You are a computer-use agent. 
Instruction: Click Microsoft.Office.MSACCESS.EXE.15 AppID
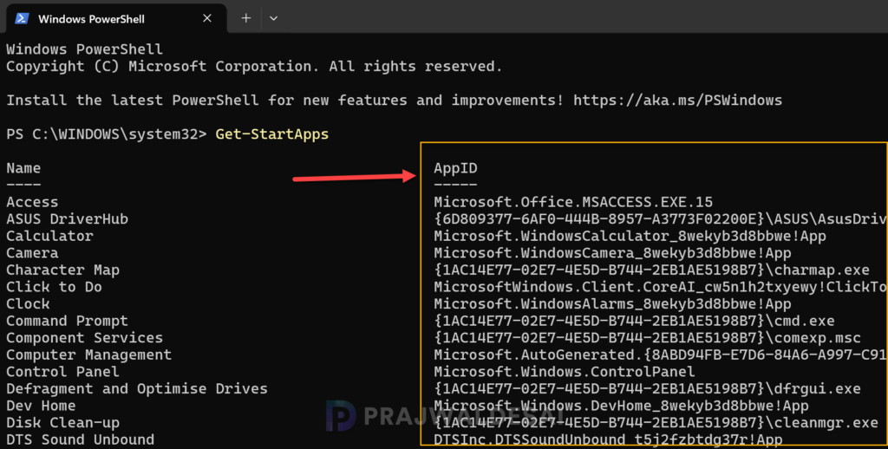point(573,202)
